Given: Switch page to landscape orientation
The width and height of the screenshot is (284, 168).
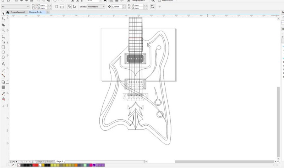Looking at the screenshot, I should tap(62, 7).
